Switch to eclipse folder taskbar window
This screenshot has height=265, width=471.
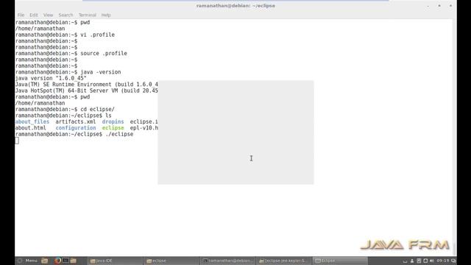[171, 261]
